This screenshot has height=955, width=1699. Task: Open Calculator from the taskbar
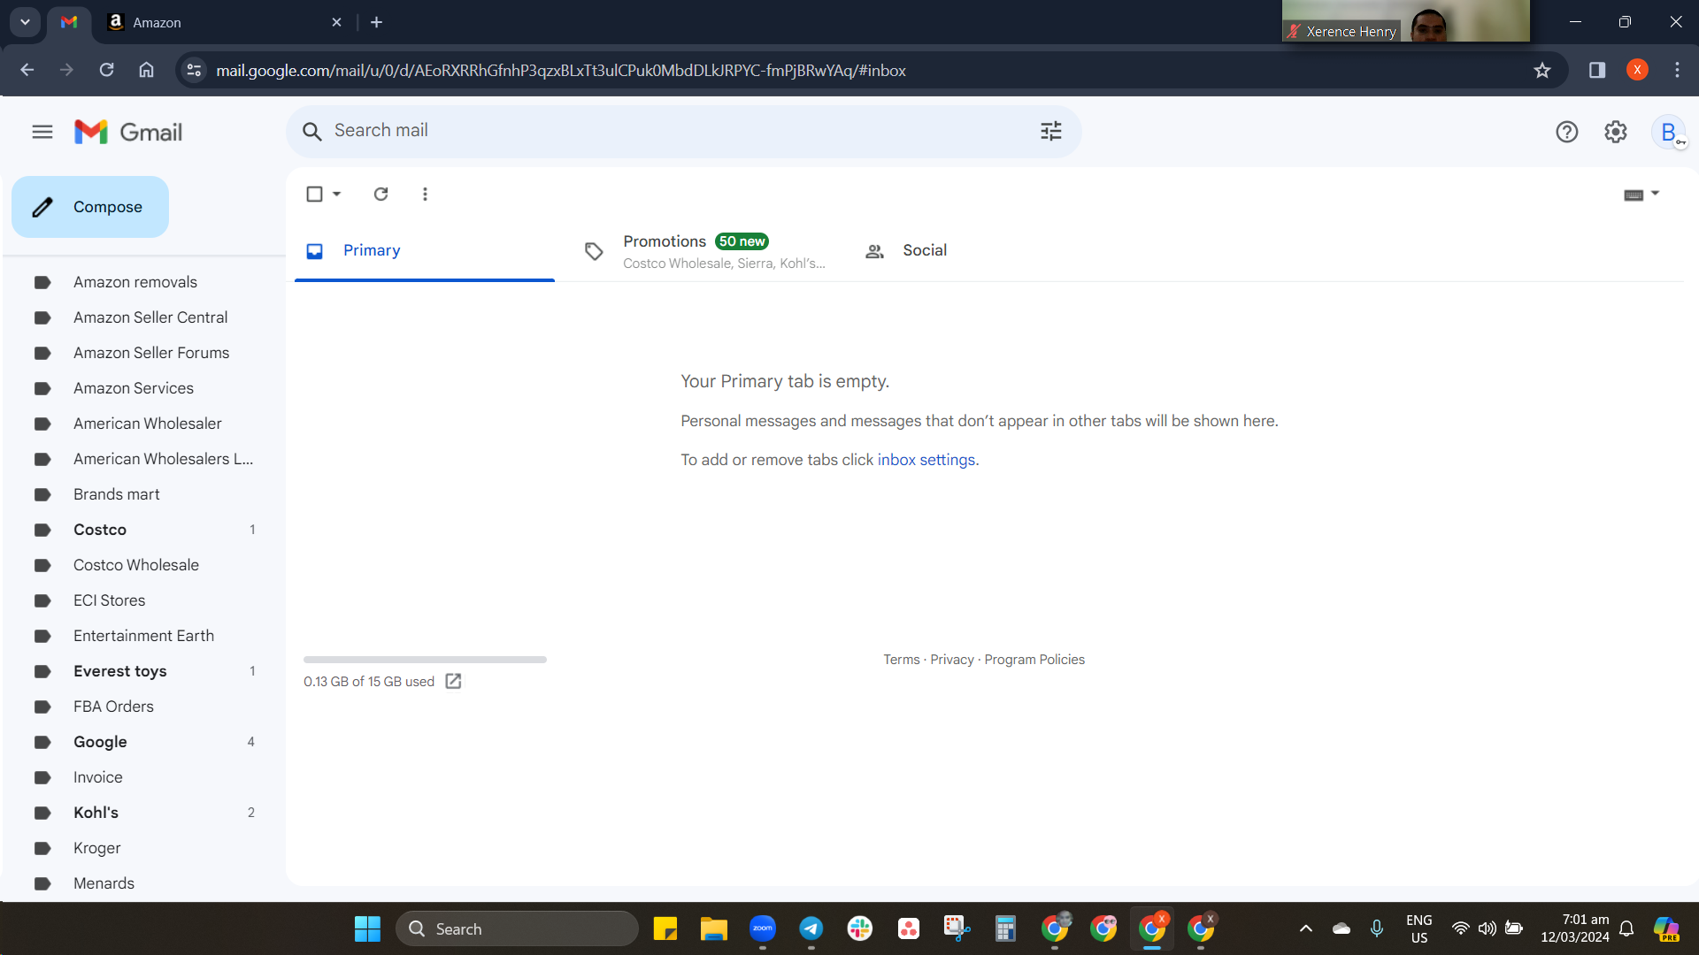(1005, 928)
